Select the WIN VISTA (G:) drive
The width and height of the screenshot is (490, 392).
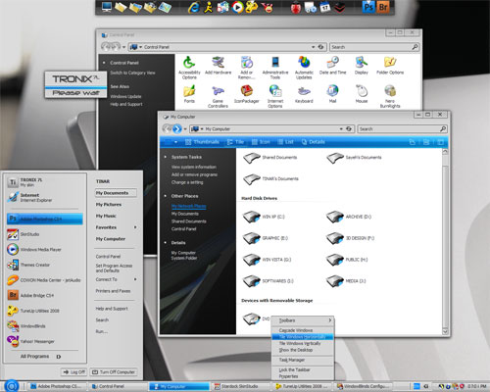(x=268, y=260)
